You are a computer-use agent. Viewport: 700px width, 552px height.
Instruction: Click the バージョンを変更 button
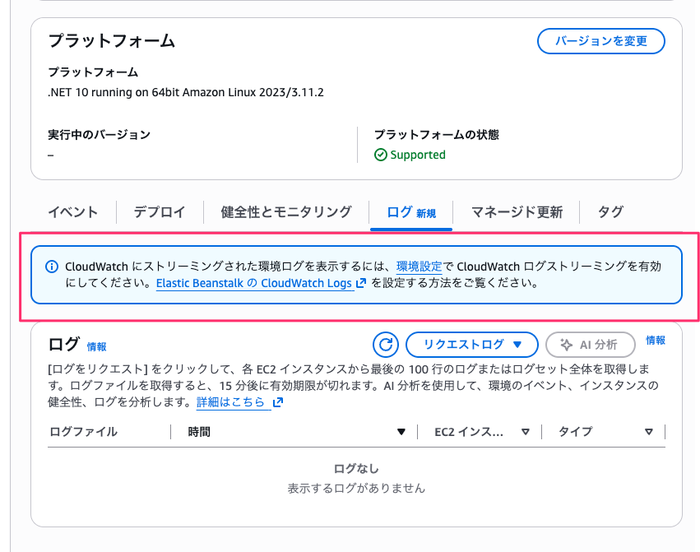[x=601, y=41]
